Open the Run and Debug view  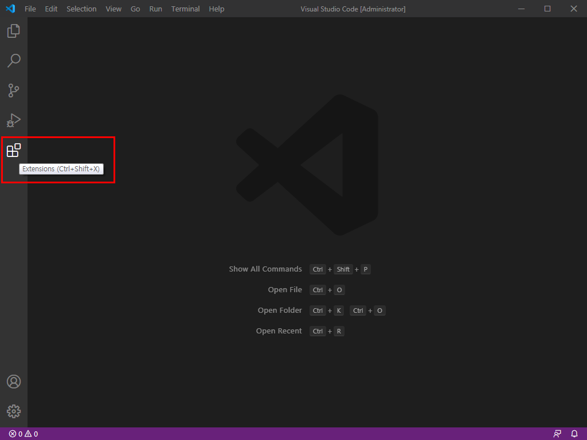pos(14,120)
